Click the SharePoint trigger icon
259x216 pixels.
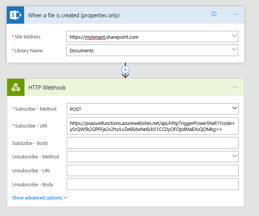[15, 15]
